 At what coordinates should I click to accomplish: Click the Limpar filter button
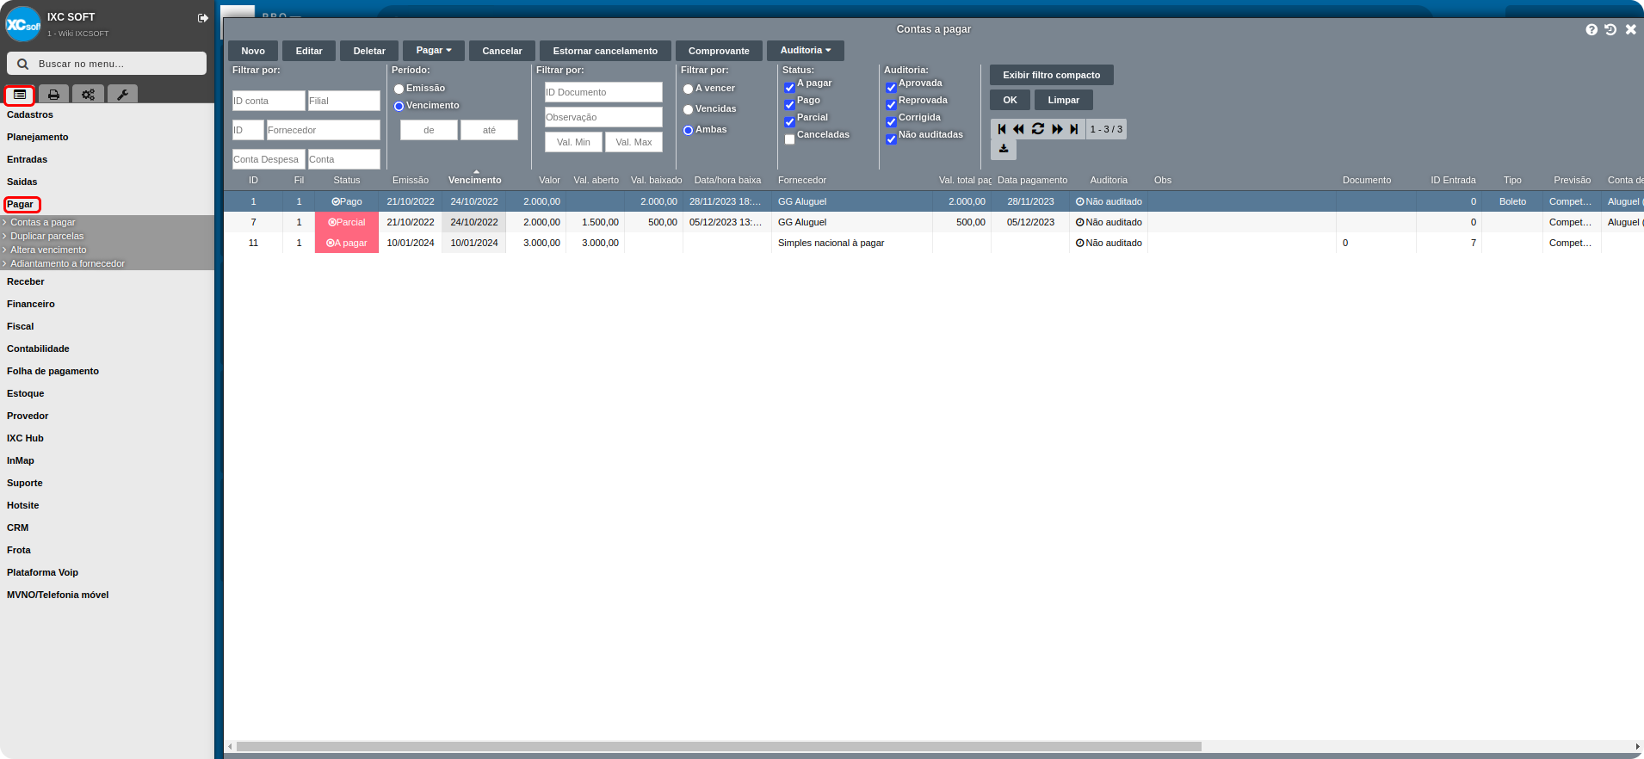click(1063, 100)
